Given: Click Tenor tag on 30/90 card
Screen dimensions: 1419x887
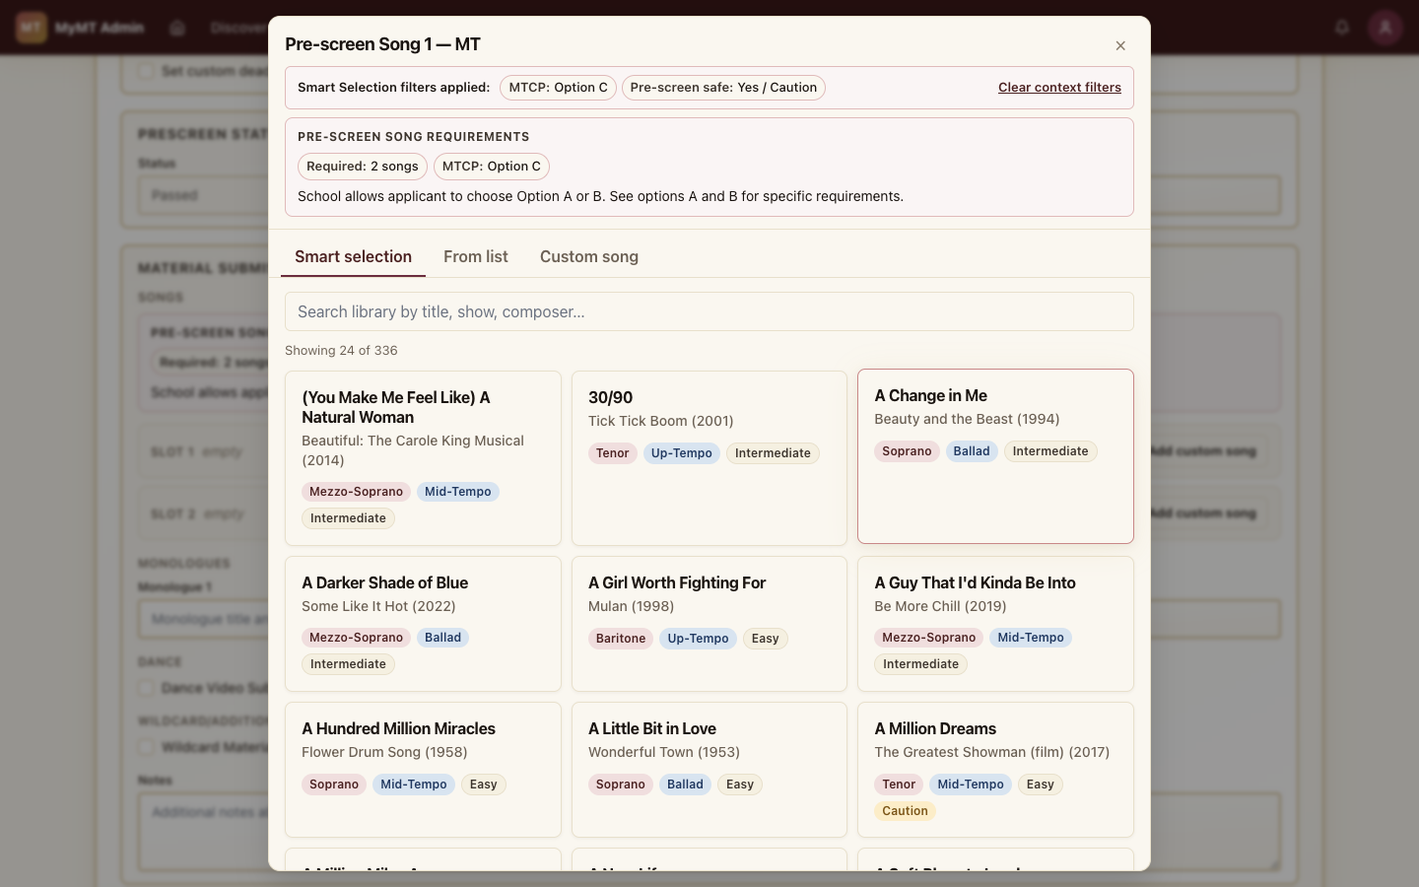Looking at the screenshot, I should (612, 453).
